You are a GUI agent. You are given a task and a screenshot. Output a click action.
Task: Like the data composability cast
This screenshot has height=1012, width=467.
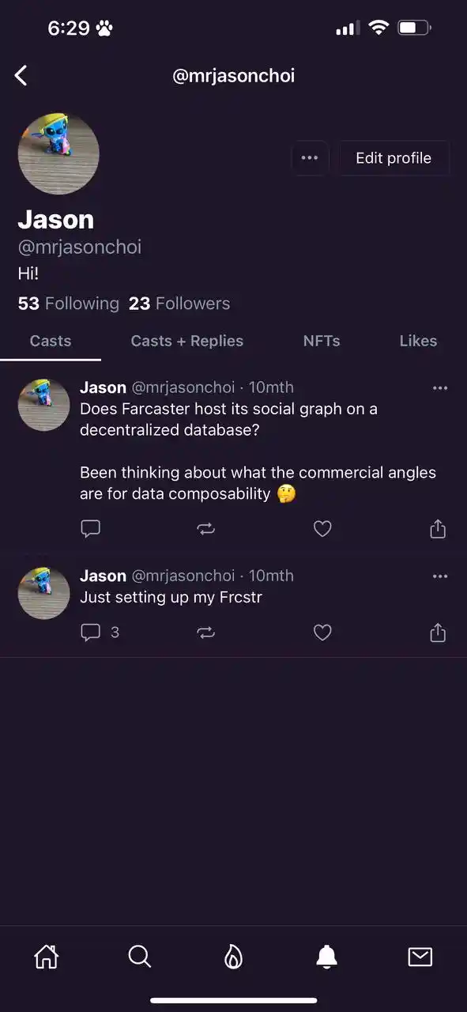click(322, 528)
